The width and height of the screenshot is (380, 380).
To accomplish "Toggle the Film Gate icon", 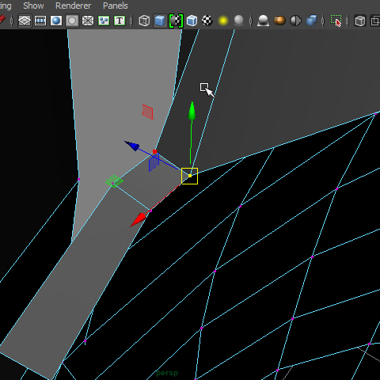I will [x=40, y=21].
